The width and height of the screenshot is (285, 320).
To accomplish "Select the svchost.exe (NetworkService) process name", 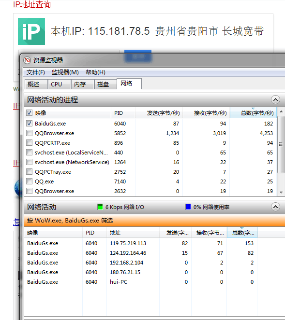I will [x=72, y=162].
